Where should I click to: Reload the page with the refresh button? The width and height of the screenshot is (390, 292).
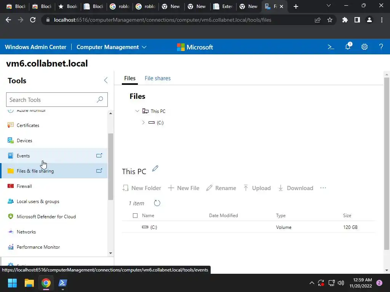(33, 20)
